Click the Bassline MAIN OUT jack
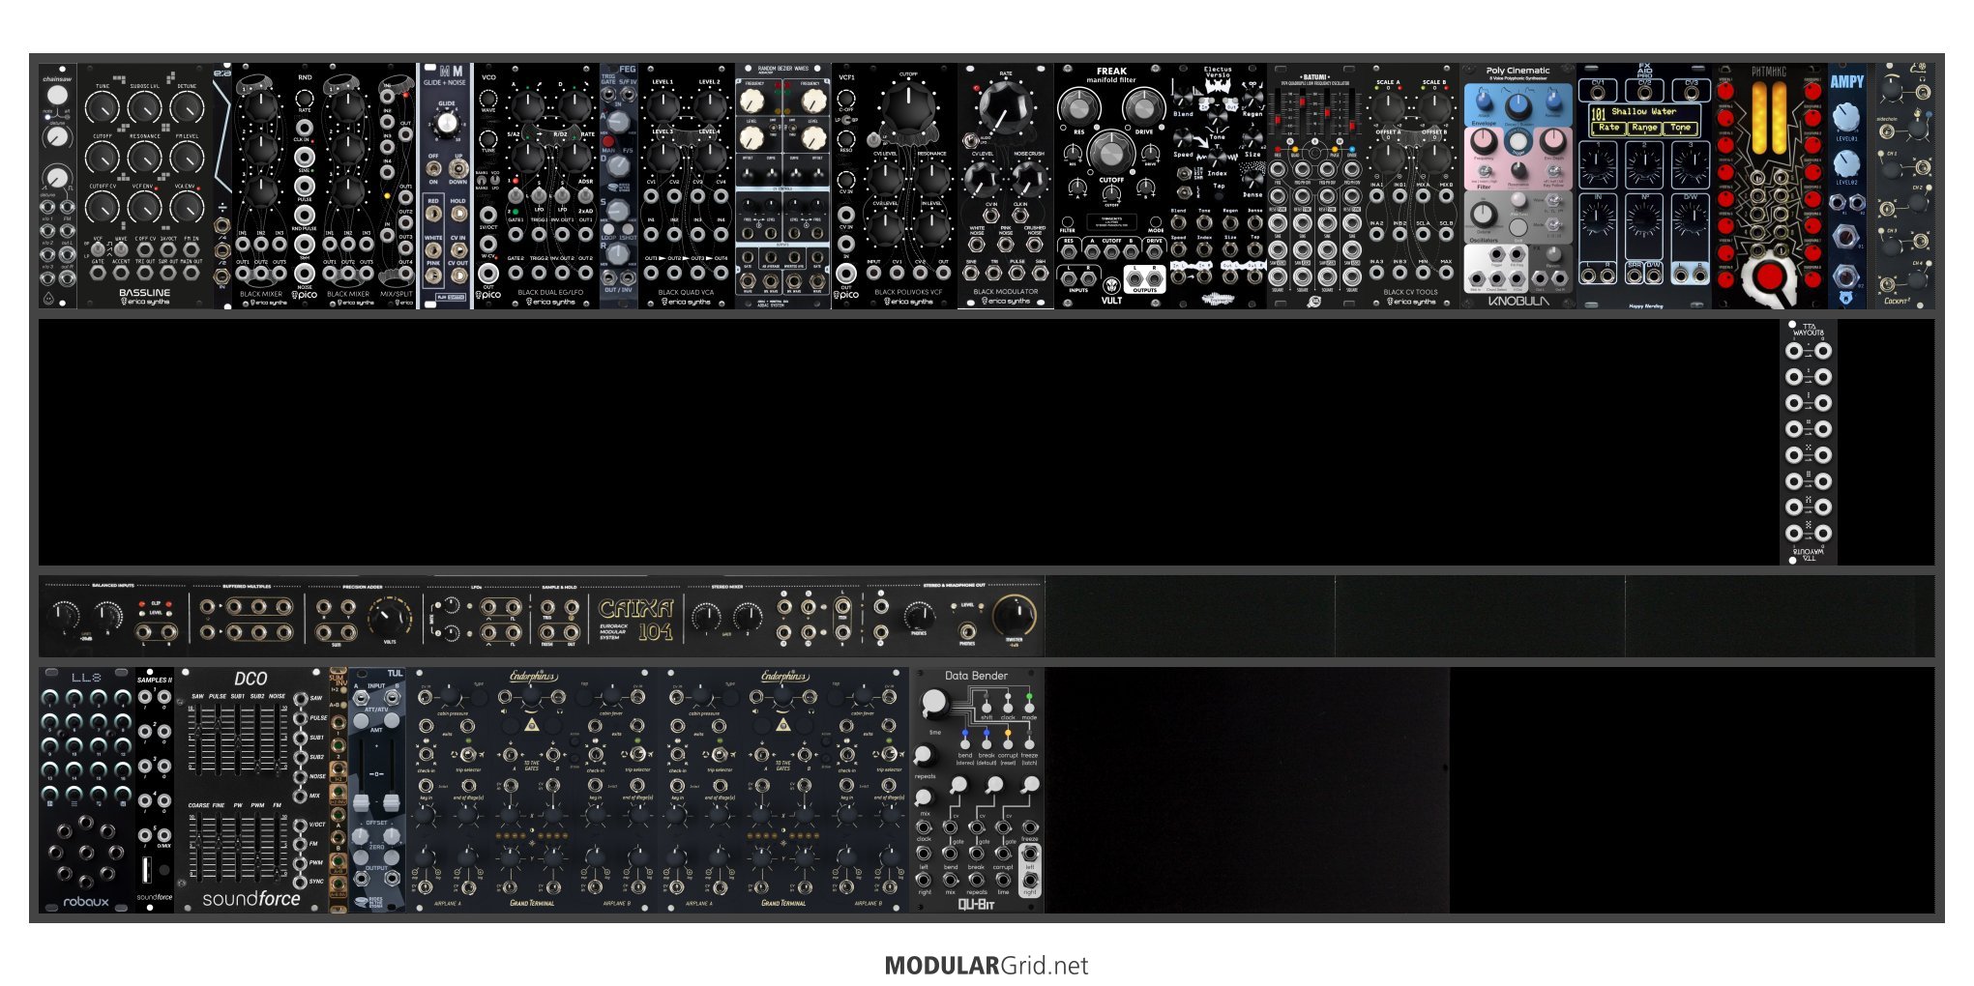 click(x=192, y=273)
